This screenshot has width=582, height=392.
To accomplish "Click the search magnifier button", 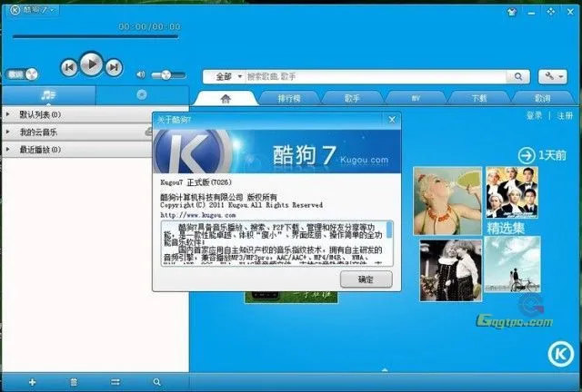I will [x=518, y=77].
